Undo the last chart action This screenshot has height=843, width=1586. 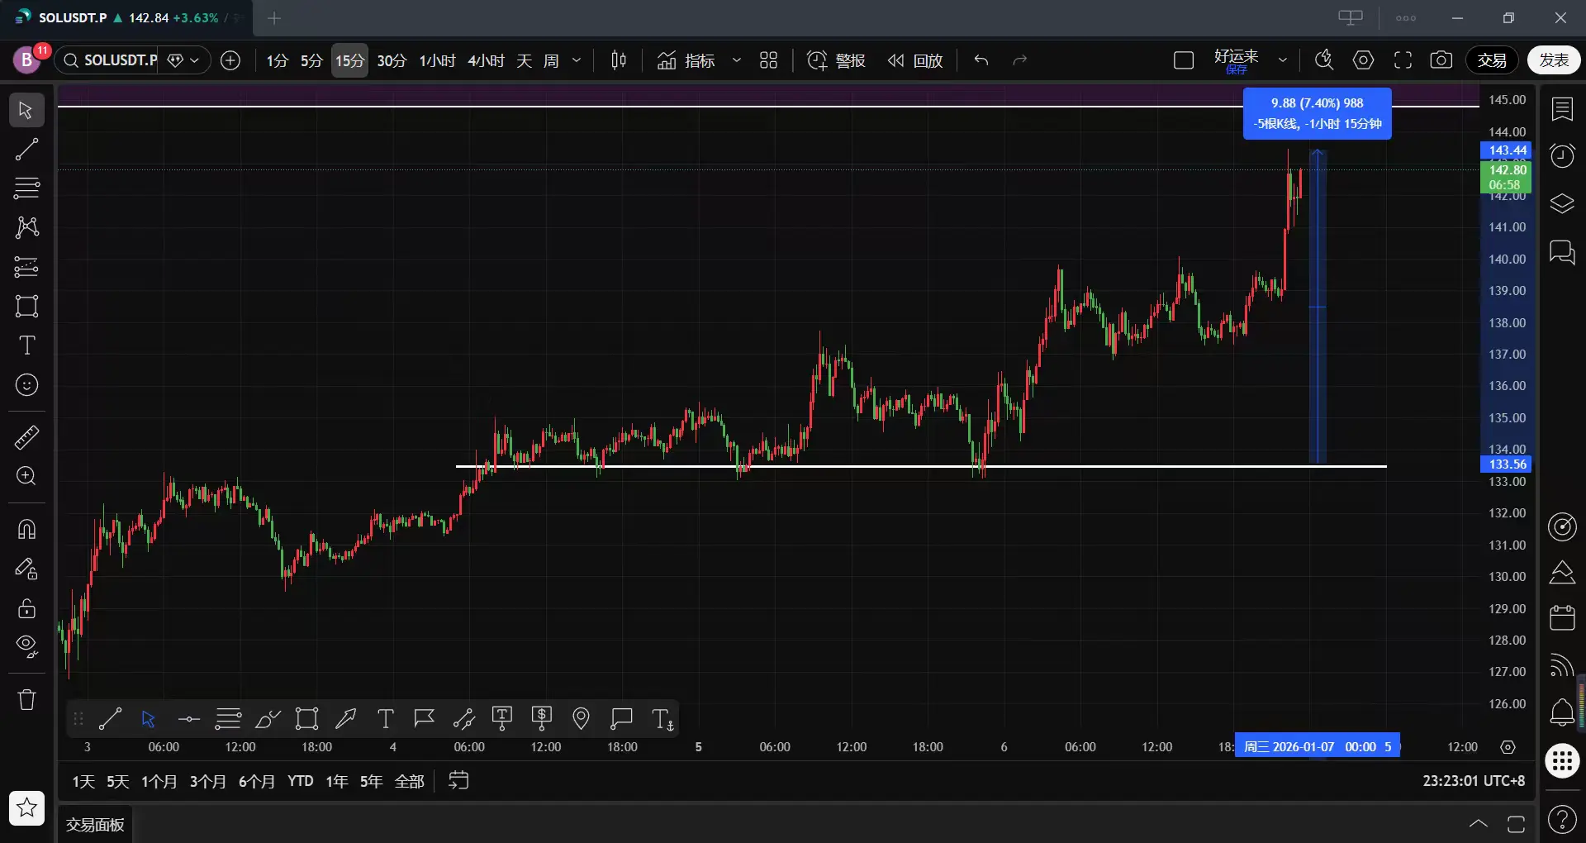point(981,60)
